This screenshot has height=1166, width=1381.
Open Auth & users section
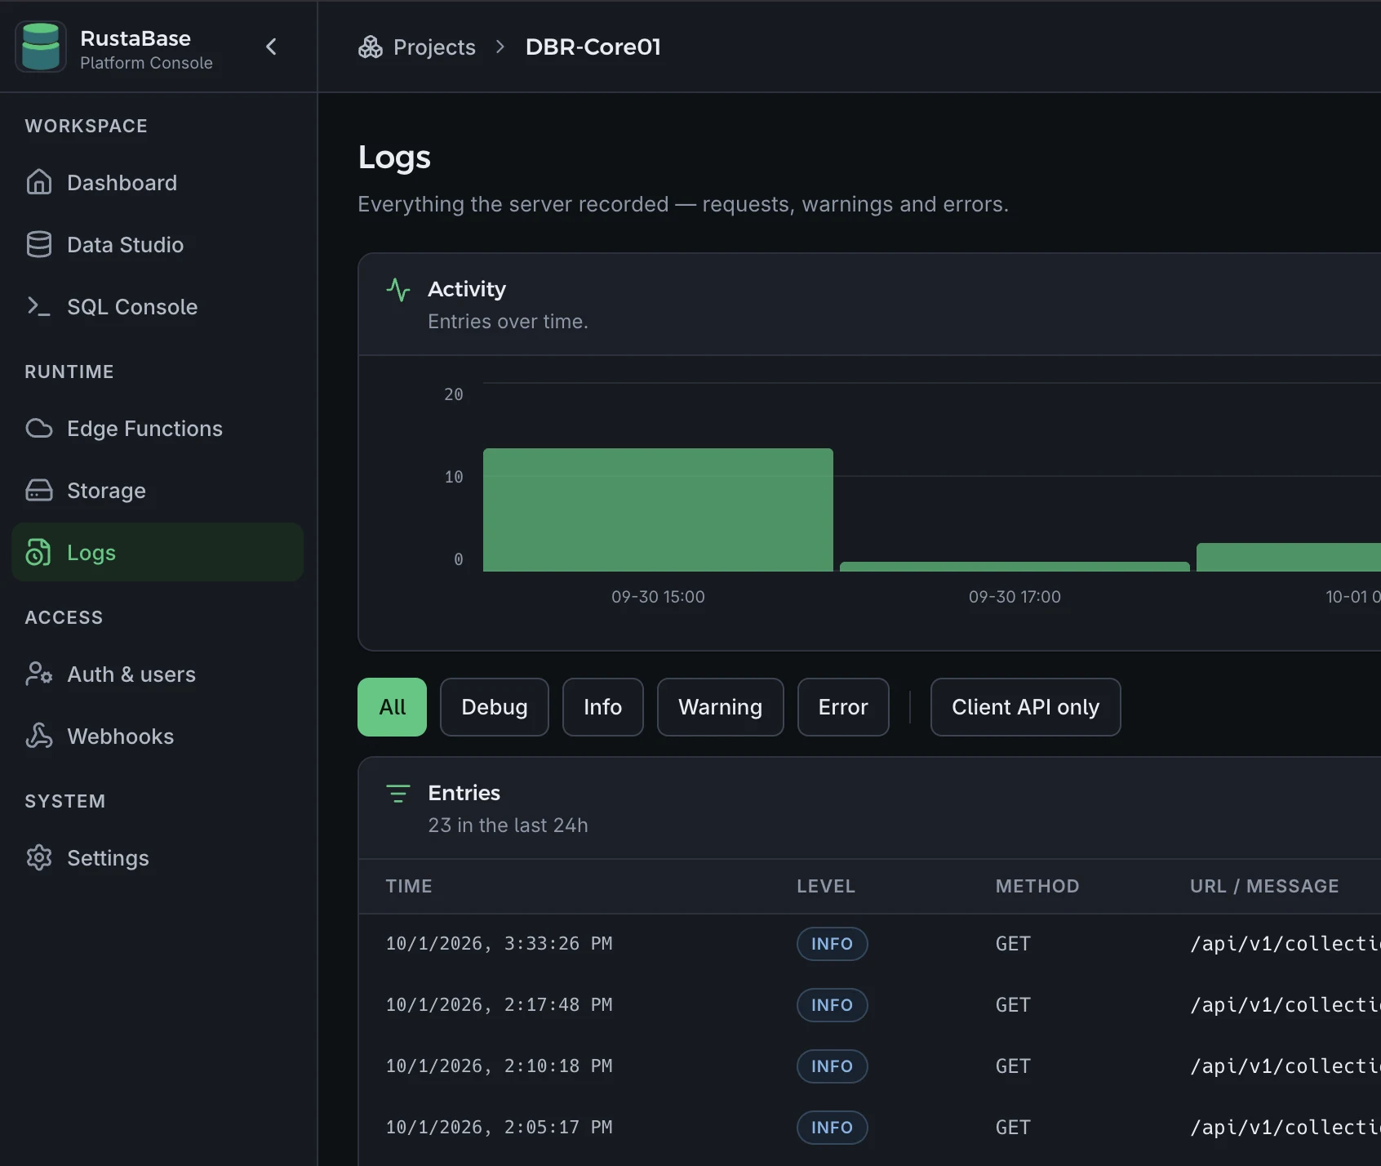158,674
